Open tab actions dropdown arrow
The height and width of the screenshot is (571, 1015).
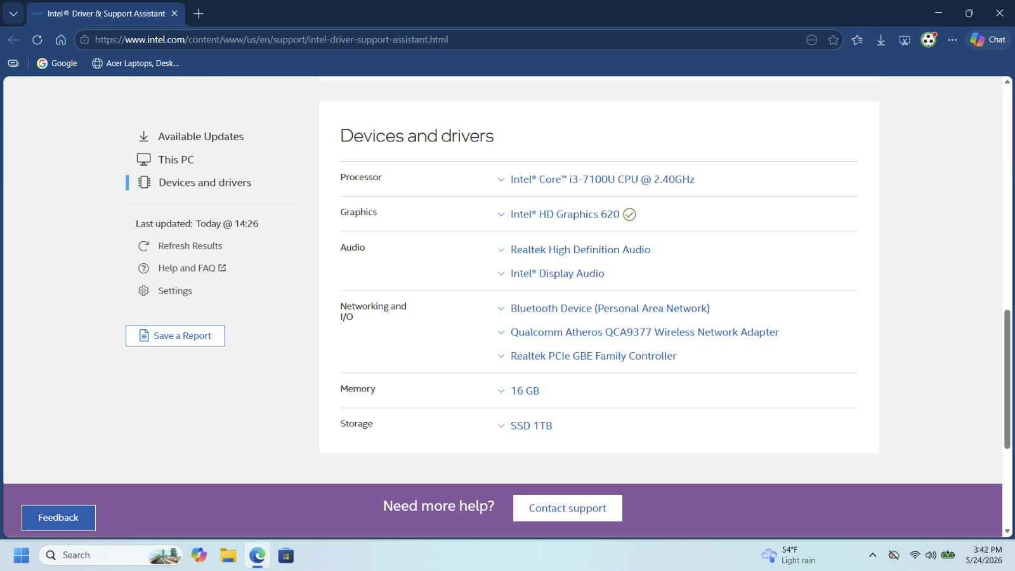tap(13, 13)
